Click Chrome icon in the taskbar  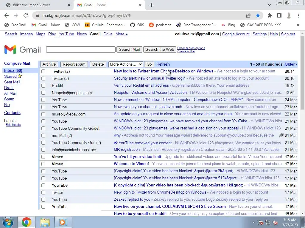27,222
